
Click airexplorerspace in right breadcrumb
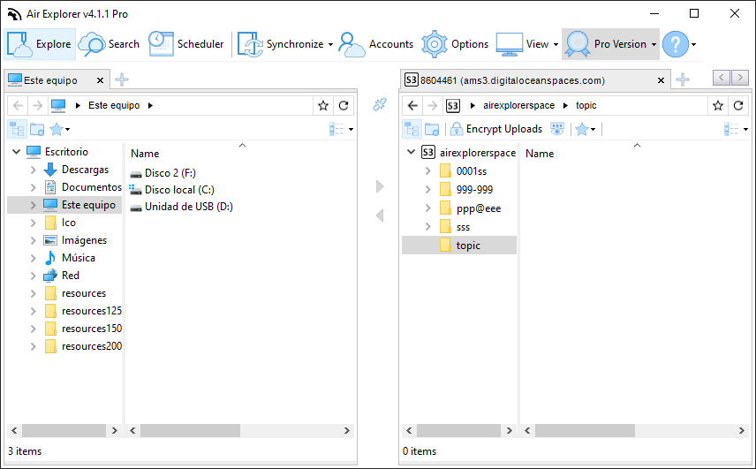(518, 105)
